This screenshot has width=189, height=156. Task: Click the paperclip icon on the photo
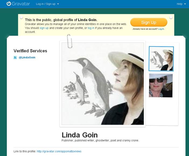[70, 41]
